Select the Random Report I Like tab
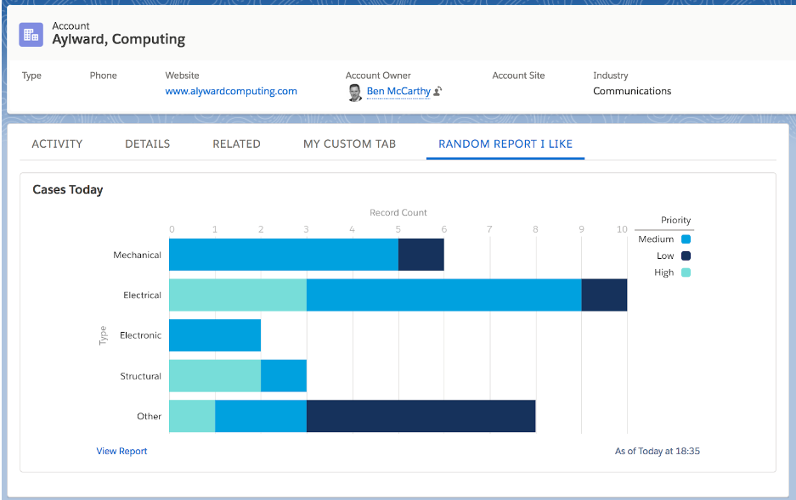This screenshot has width=796, height=500. tap(505, 144)
